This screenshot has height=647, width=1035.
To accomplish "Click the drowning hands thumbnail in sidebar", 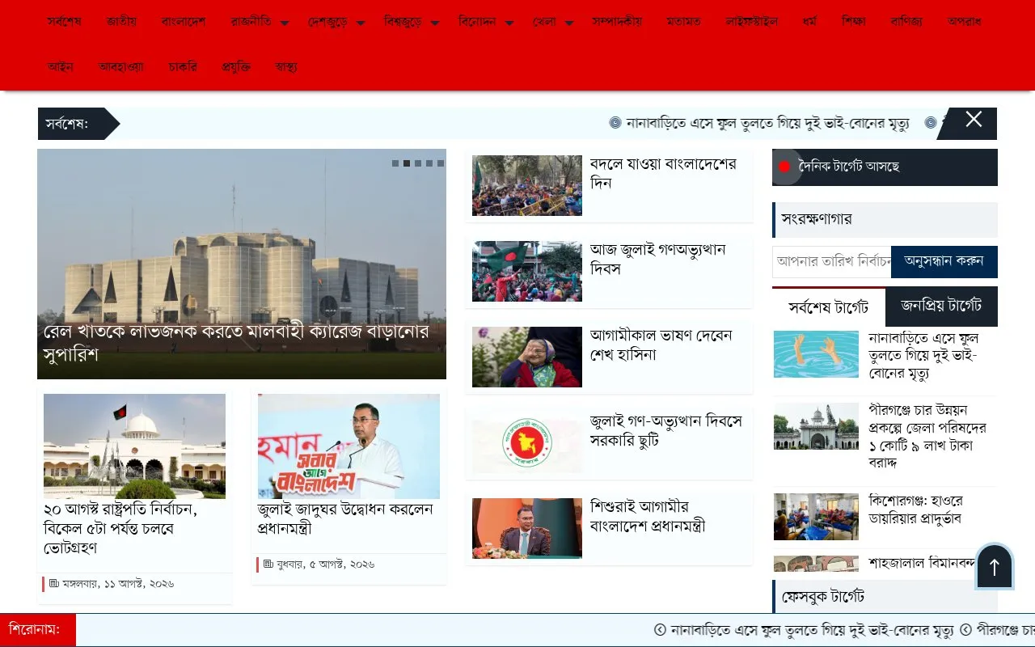I will pyautogui.click(x=816, y=354).
